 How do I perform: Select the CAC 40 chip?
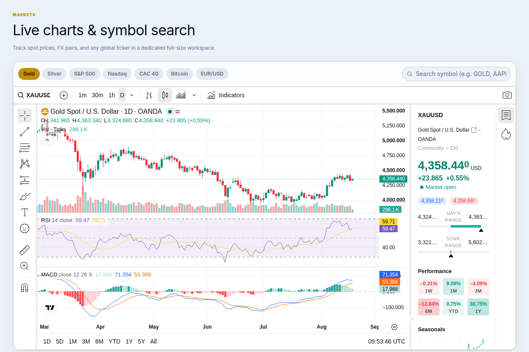click(149, 74)
